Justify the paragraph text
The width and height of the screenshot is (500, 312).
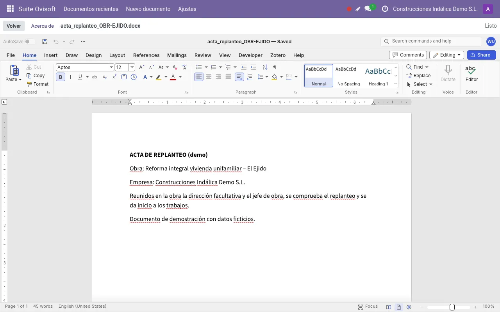pyautogui.click(x=228, y=77)
